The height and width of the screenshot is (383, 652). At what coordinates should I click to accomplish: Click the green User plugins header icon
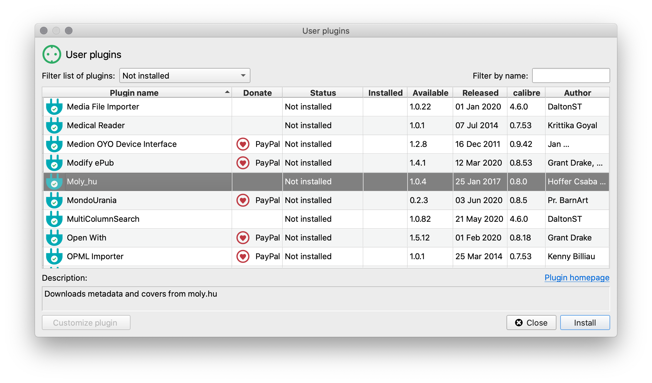(x=52, y=55)
